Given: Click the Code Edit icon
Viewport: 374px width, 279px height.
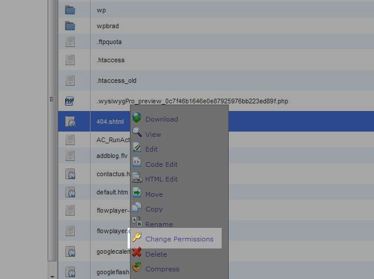Looking at the screenshot, I should (136, 164).
